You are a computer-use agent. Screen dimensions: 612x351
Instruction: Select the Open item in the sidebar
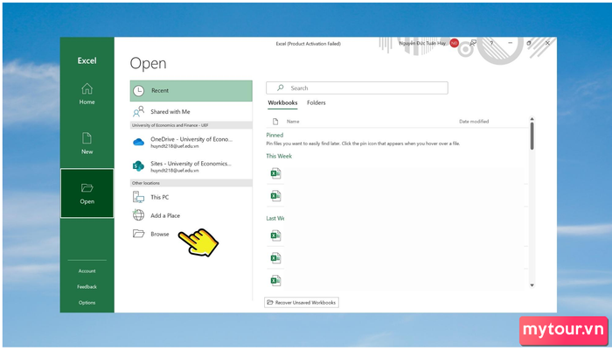(x=87, y=193)
